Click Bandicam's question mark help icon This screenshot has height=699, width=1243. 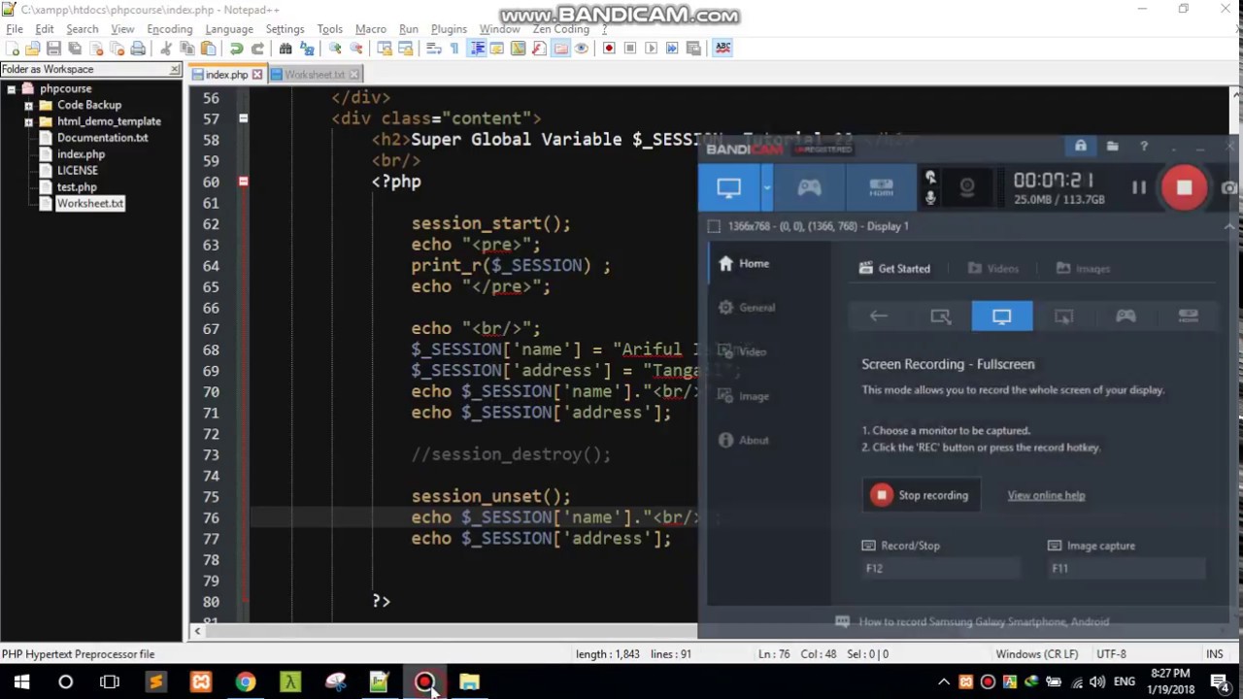pyautogui.click(x=1144, y=146)
